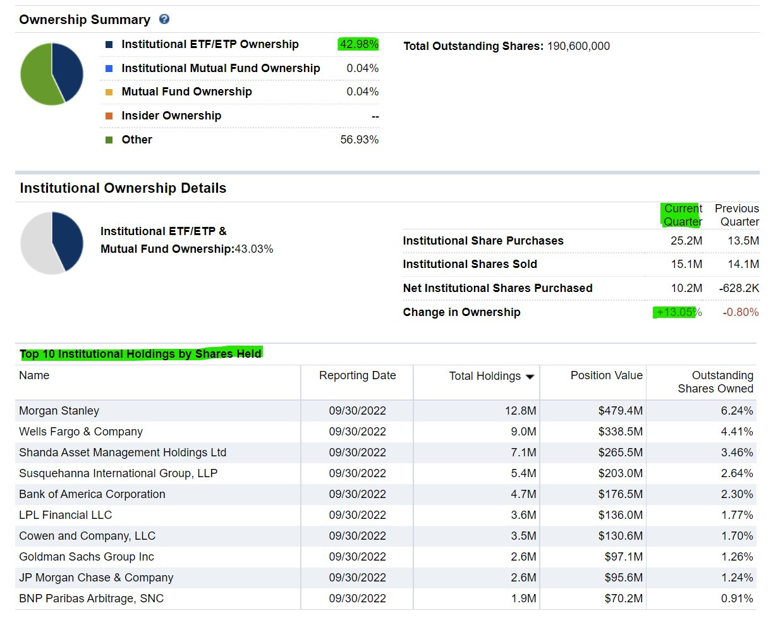Click BNP Paribas position value $70.2M
This screenshot has width=778, height=620.
pos(624,599)
